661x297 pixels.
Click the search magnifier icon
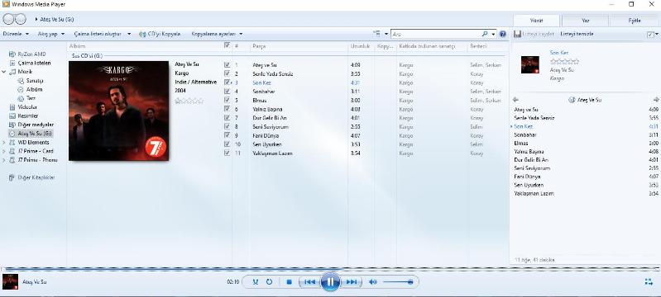(x=485, y=34)
